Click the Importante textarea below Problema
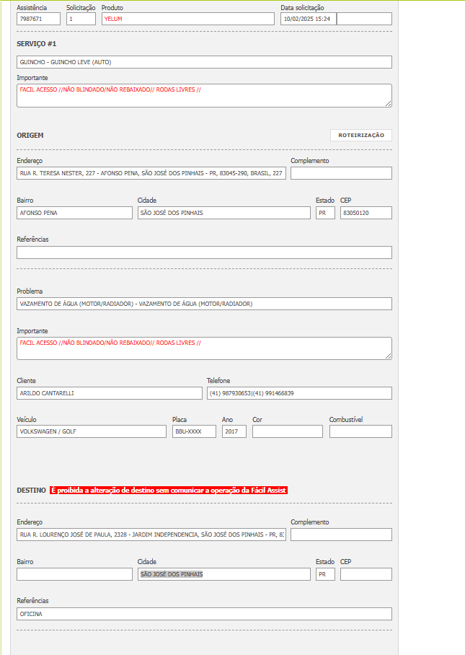Viewport: 465px width, 655px height. 204,348
